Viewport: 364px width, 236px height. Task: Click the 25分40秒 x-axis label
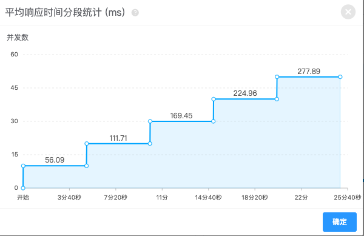(348, 198)
